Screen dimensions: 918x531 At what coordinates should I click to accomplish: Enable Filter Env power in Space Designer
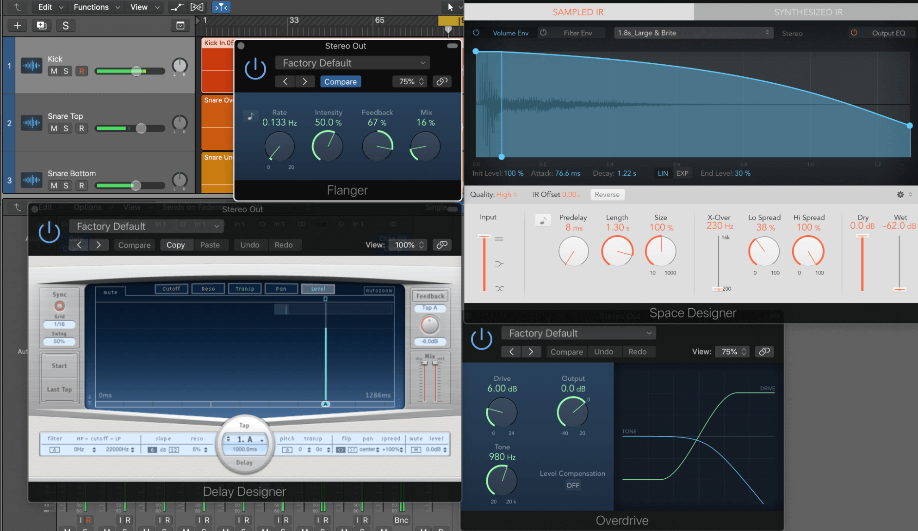(x=543, y=33)
